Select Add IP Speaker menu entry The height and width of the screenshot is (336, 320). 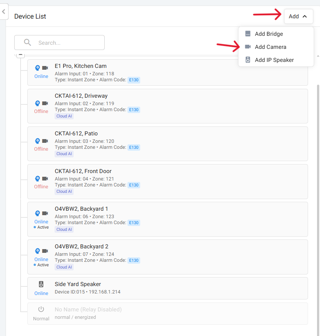click(274, 60)
